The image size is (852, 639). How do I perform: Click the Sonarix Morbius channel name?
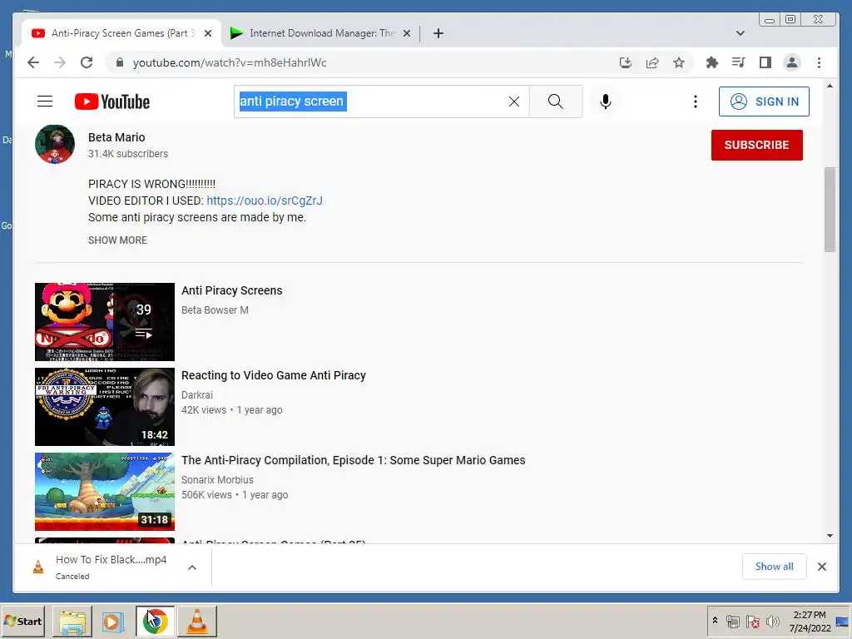pos(217,480)
